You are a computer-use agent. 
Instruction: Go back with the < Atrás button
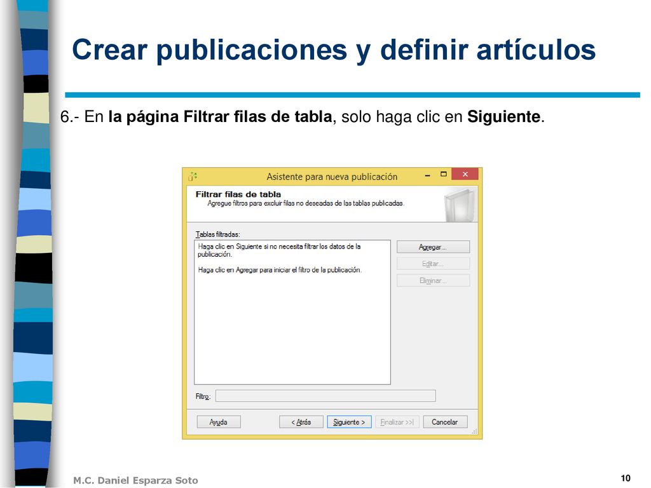pos(301,422)
